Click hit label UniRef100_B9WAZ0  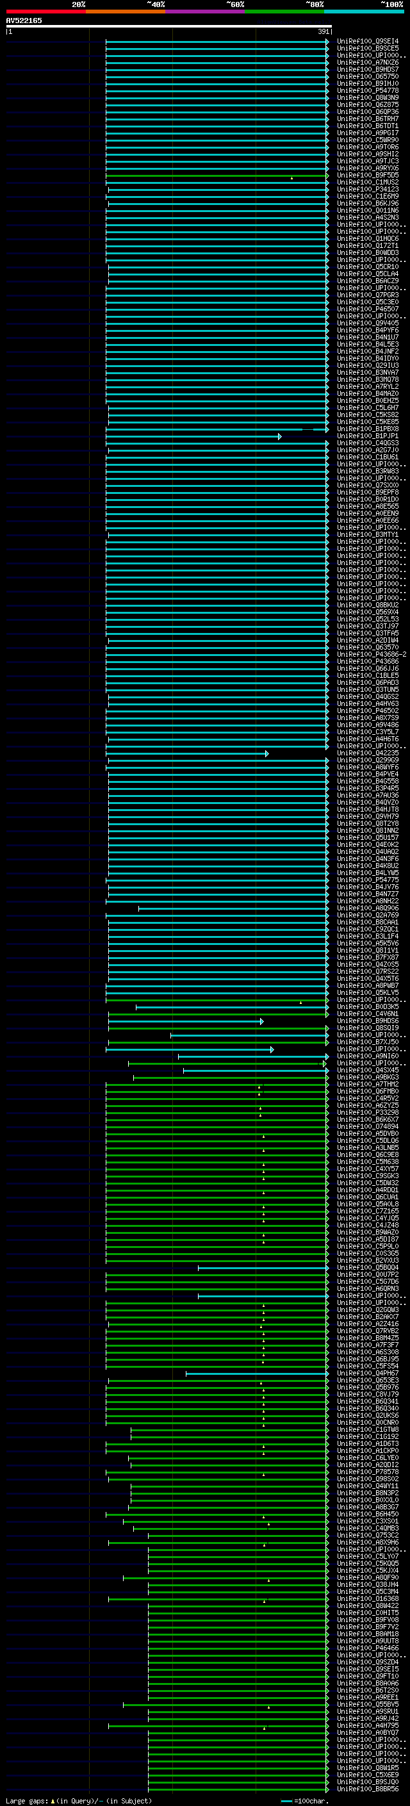pyautogui.click(x=368, y=1232)
